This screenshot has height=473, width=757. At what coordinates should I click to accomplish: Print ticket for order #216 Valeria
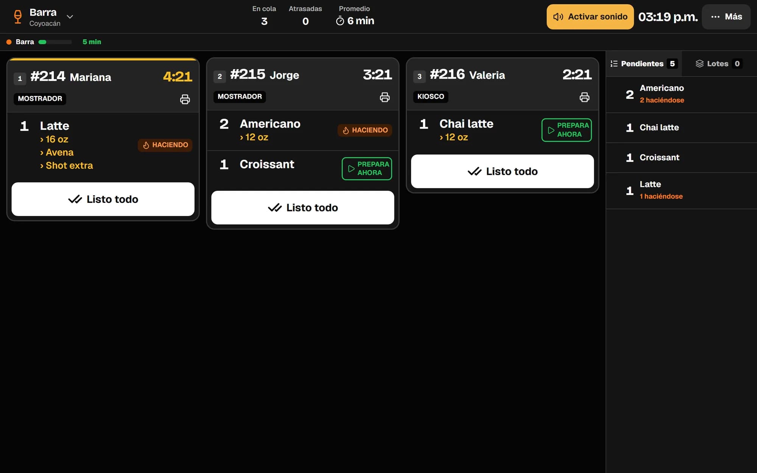coord(584,97)
